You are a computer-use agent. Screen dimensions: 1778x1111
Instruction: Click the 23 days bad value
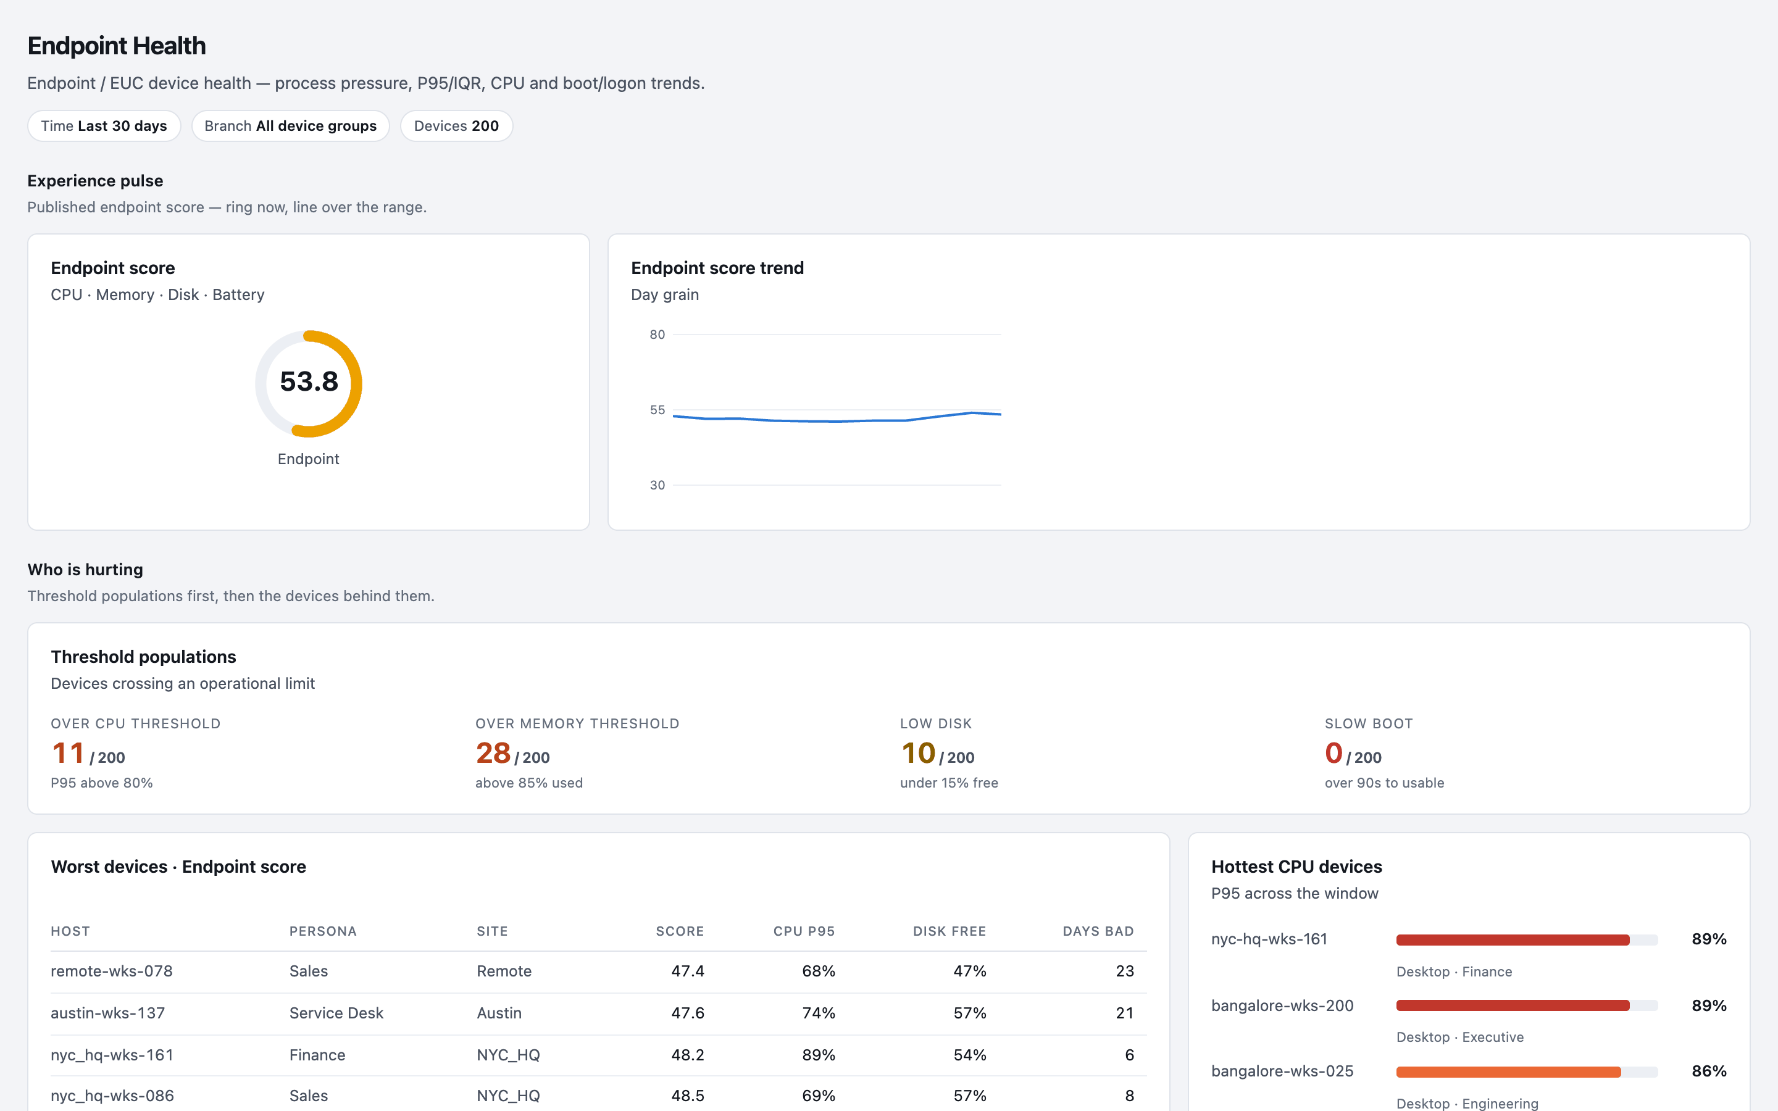pos(1125,972)
